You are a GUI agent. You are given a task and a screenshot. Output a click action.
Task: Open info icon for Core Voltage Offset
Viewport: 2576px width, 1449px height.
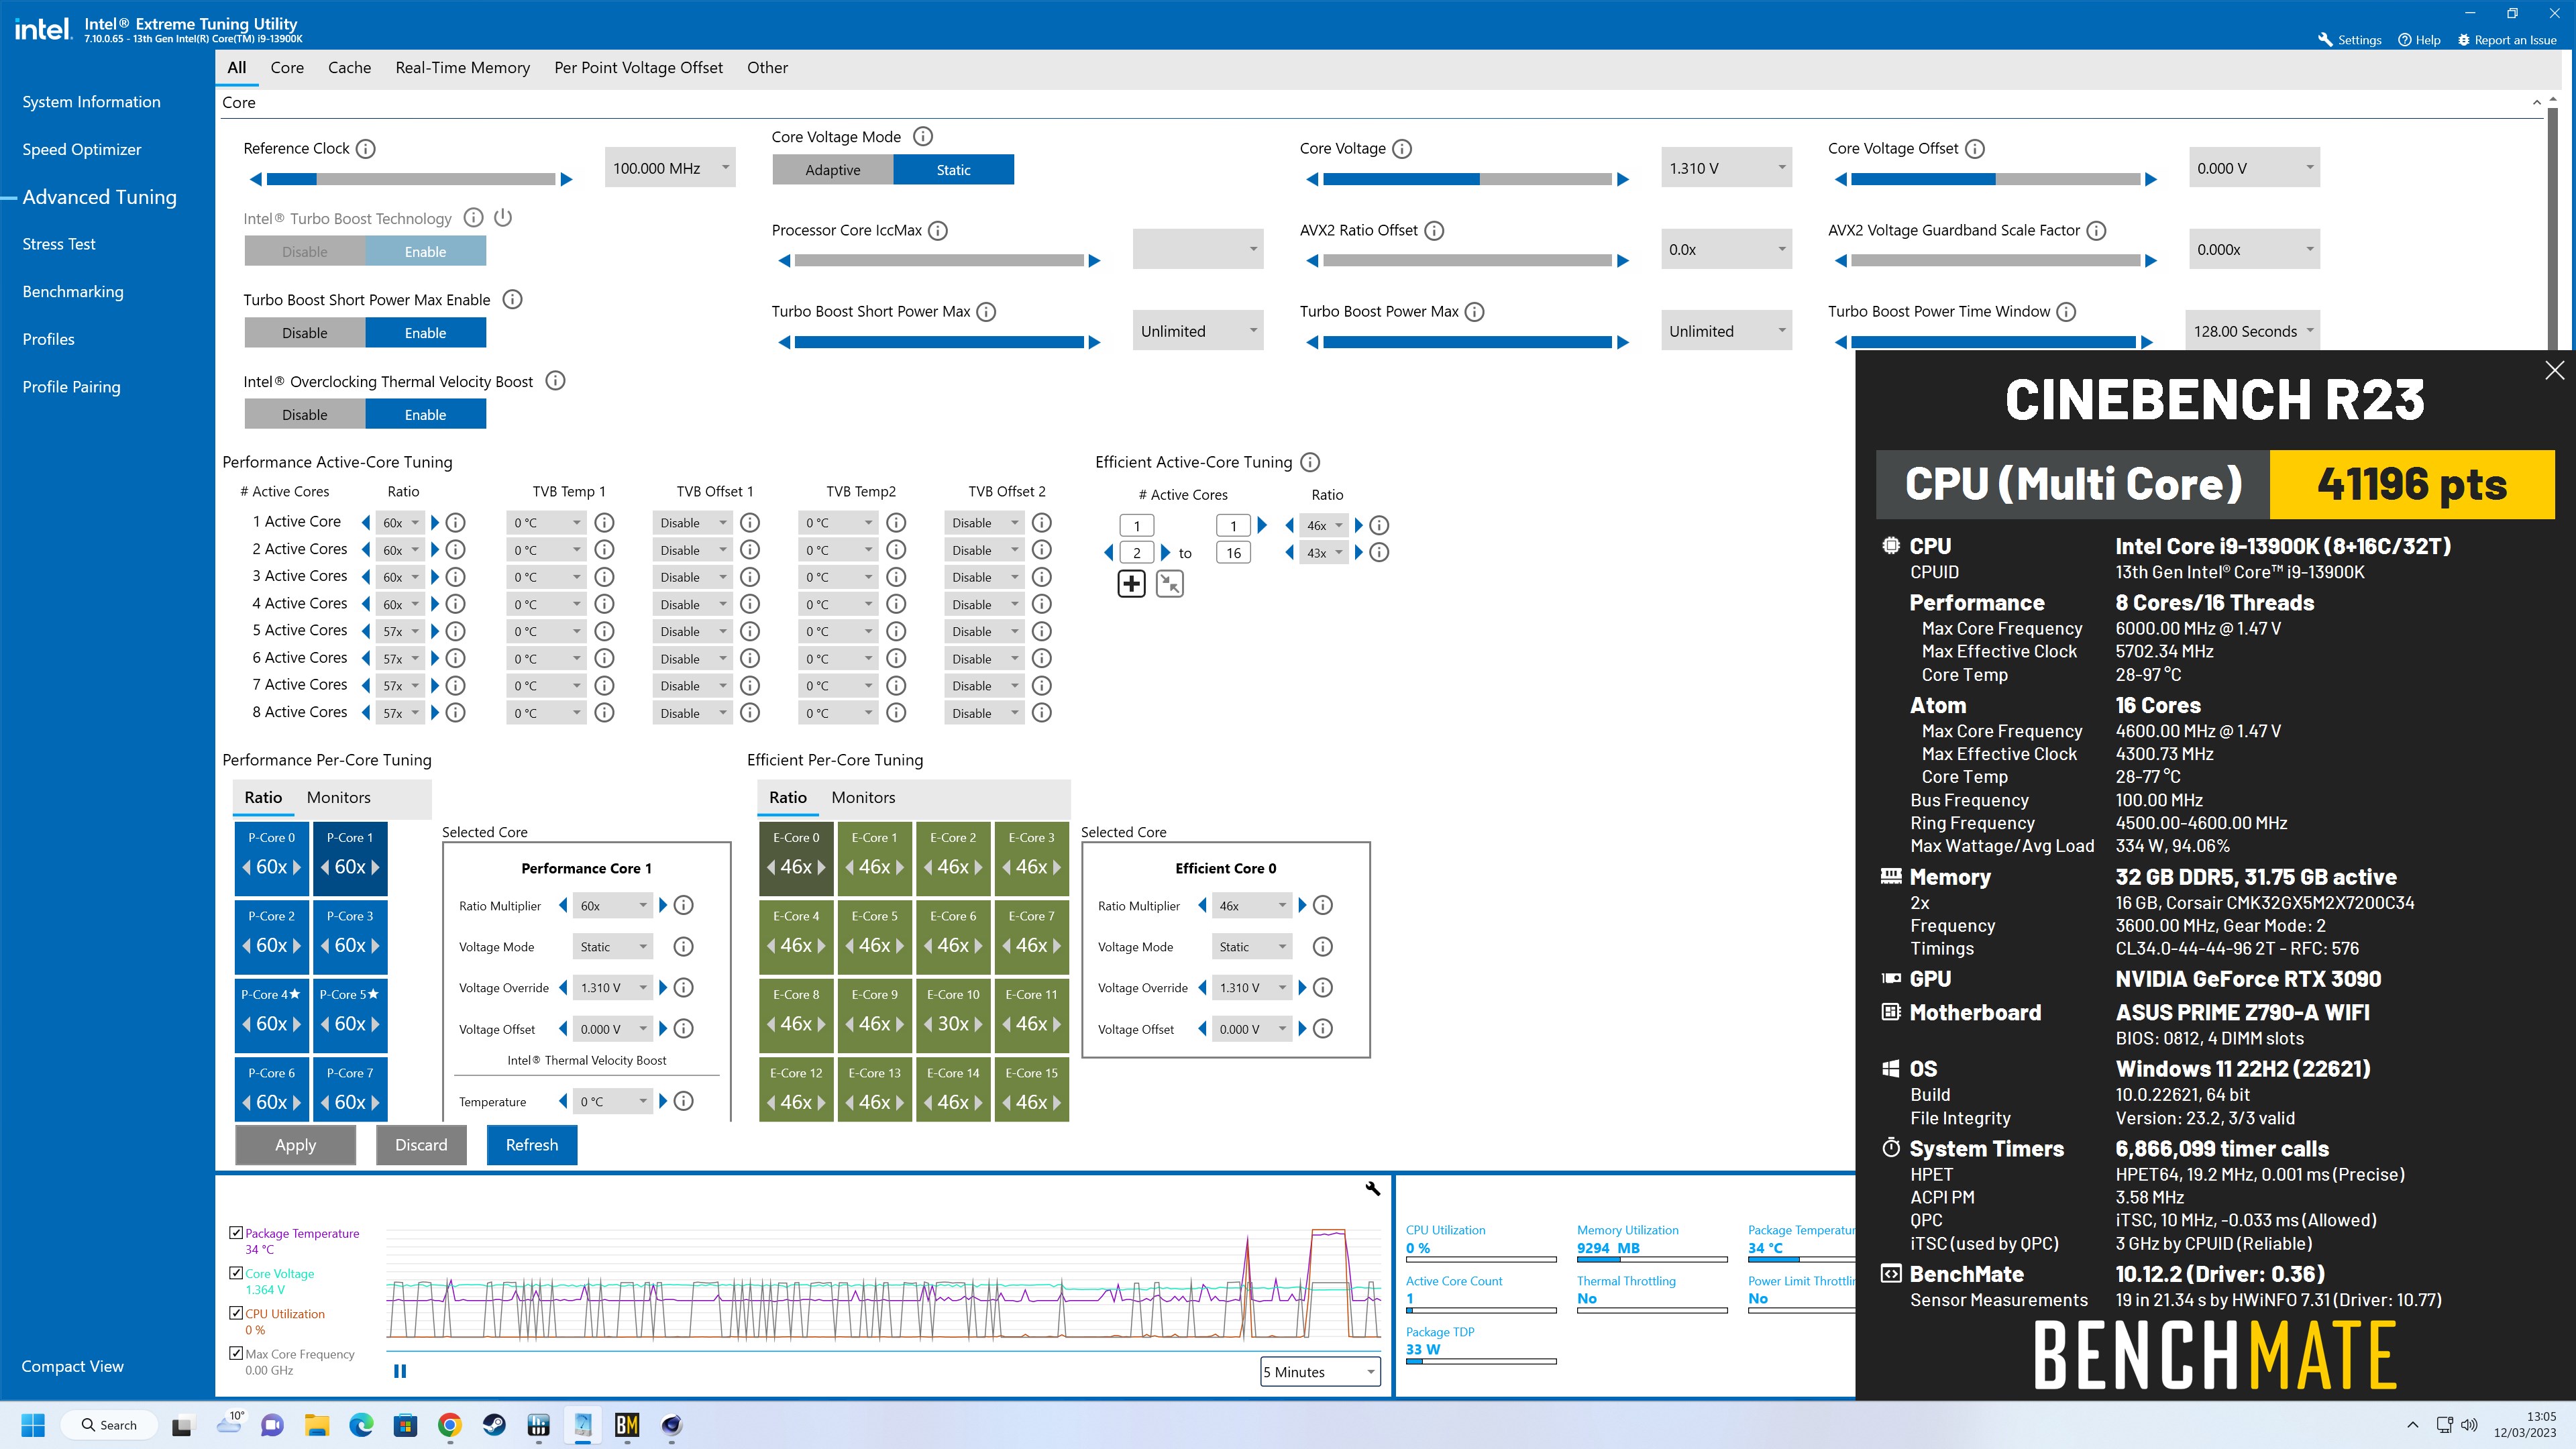(1974, 149)
